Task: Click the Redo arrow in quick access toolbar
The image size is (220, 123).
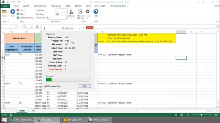Action: (x=19, y=2)
